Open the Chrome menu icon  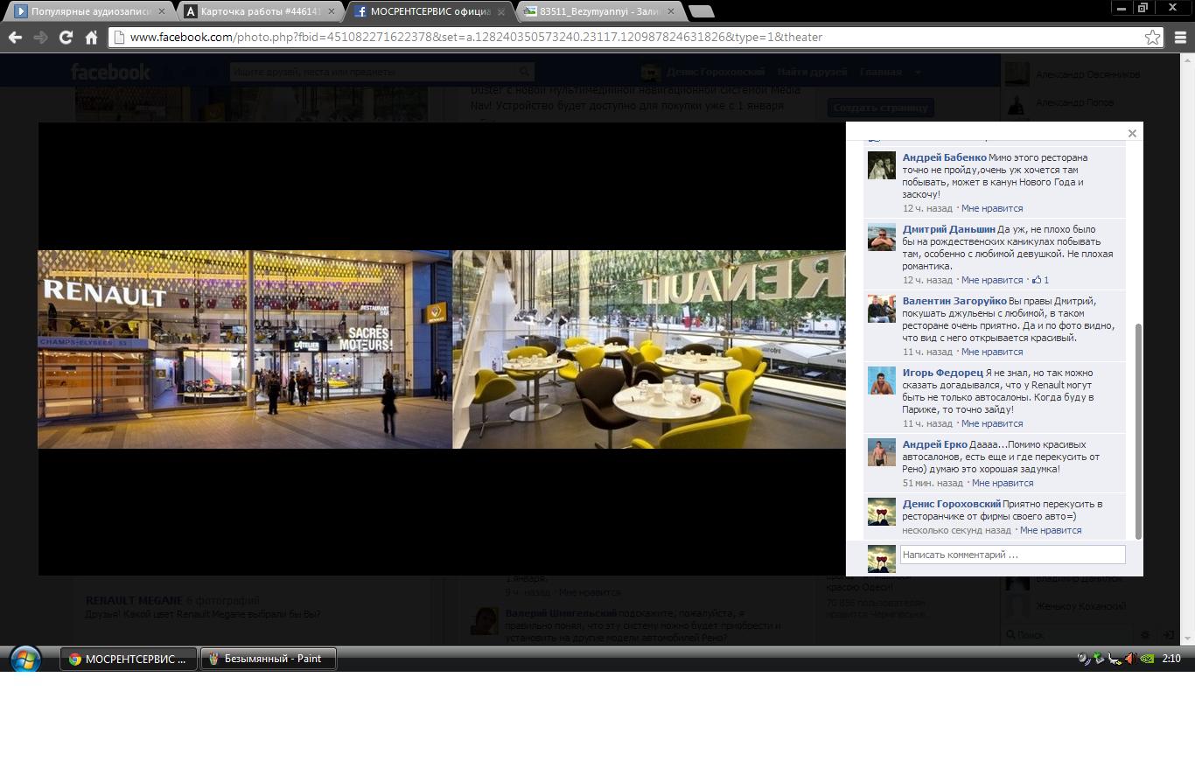(x=1180, y=37)
